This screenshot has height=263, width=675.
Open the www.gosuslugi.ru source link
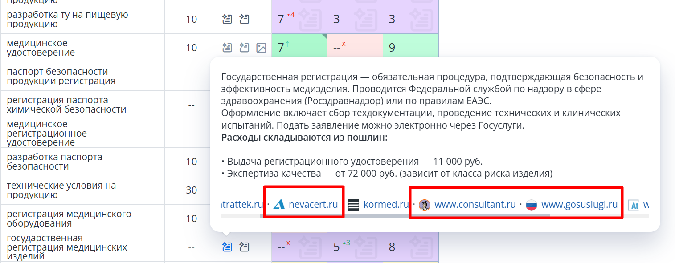point(580,205)
